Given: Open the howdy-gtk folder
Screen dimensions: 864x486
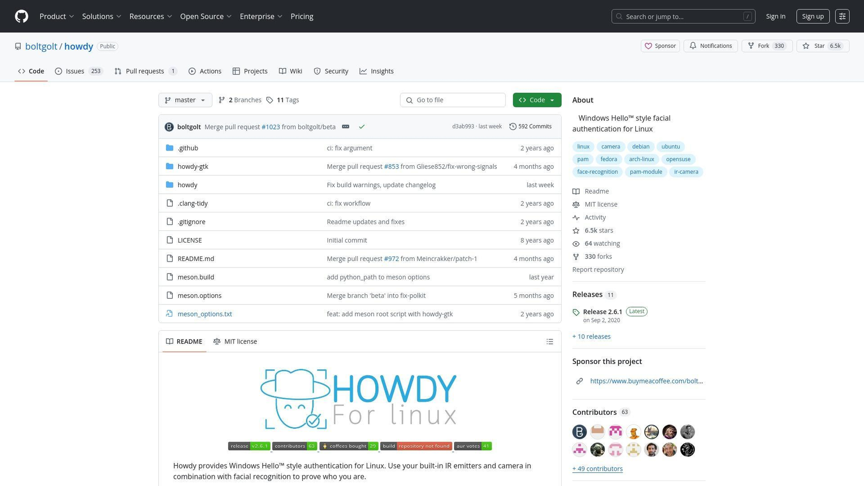Looking at the screenshot, I should tap(193, 167).
